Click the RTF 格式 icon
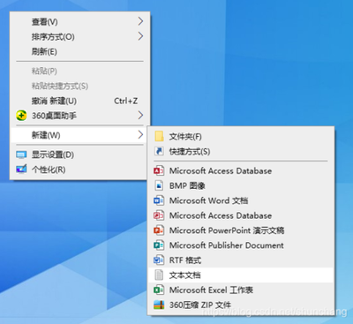Screen dimensions: 353x324 click(159, 260)
